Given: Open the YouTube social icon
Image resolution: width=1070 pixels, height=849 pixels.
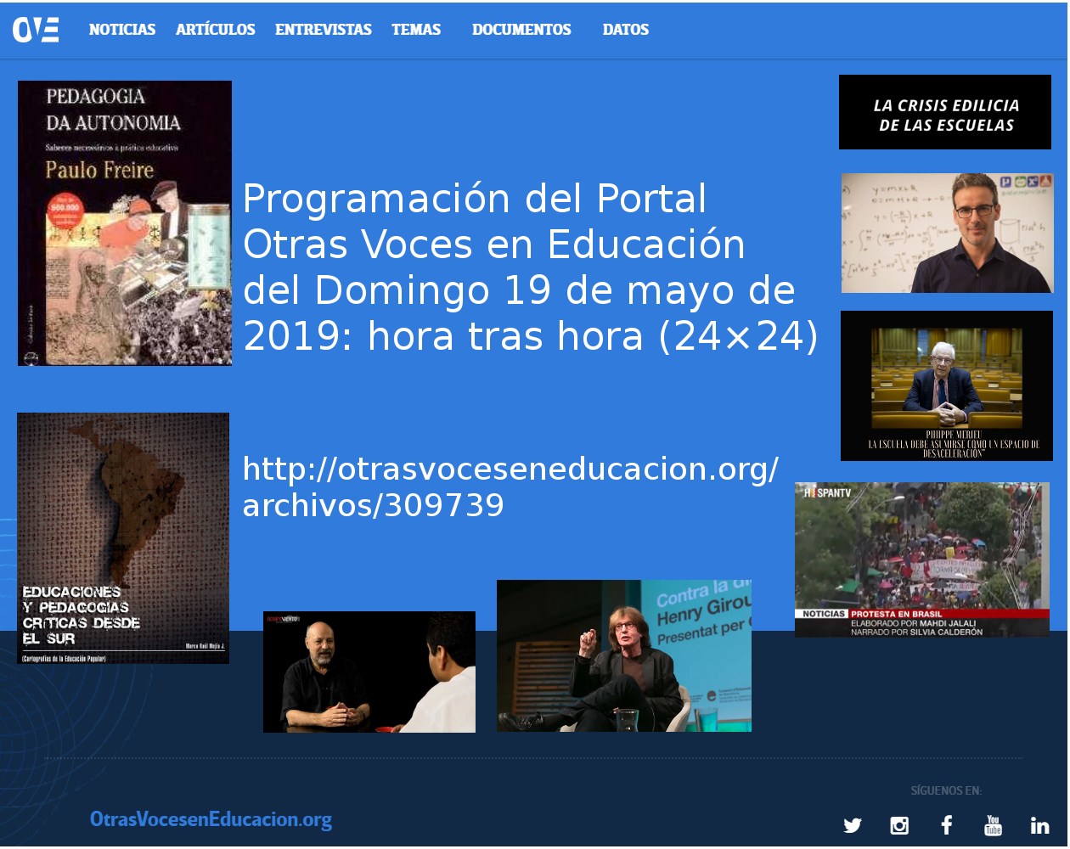Looking at the screenshot, I should click(993, 824).
